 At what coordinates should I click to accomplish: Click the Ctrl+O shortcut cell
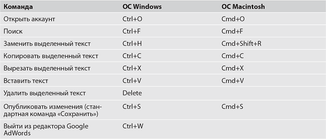132,19
